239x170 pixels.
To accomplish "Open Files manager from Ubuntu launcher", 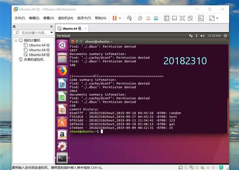I will point(62,58).
